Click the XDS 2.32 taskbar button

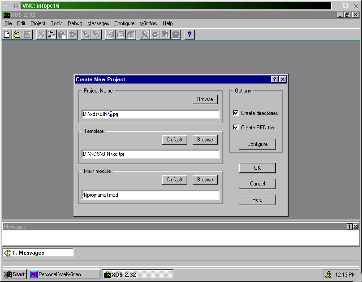(138, 275)
